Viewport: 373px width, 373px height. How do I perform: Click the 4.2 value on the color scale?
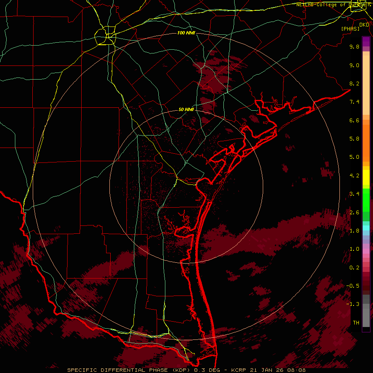tap(354, 176)
